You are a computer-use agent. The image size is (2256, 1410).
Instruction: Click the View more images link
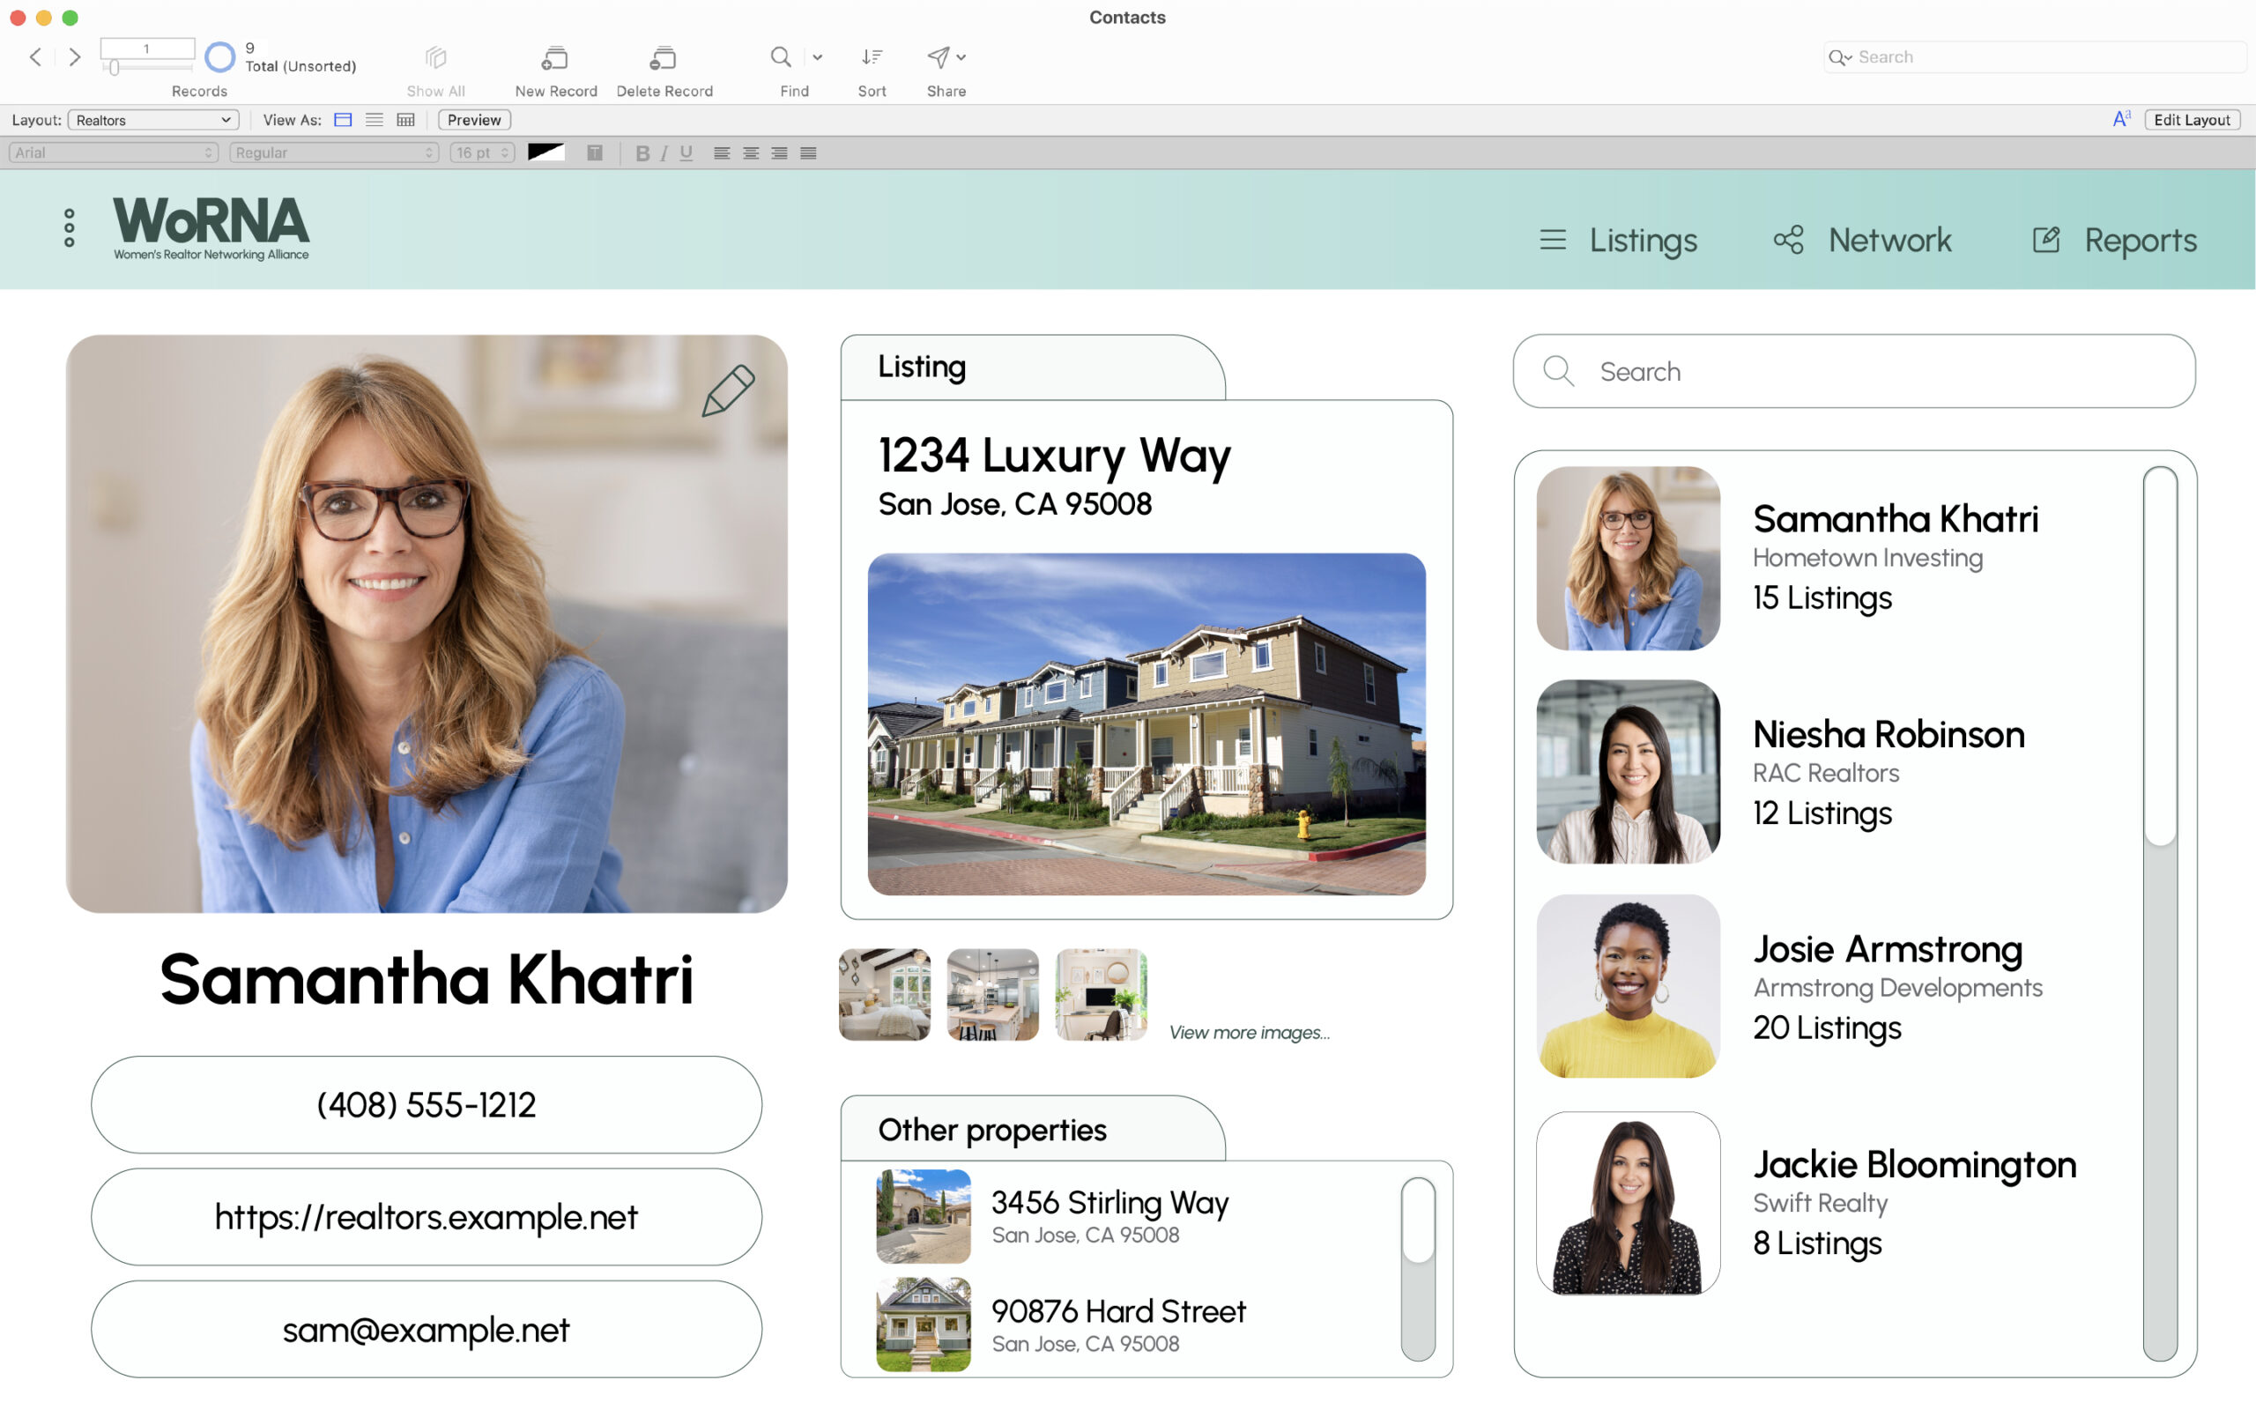[x=1250, y=1032]
